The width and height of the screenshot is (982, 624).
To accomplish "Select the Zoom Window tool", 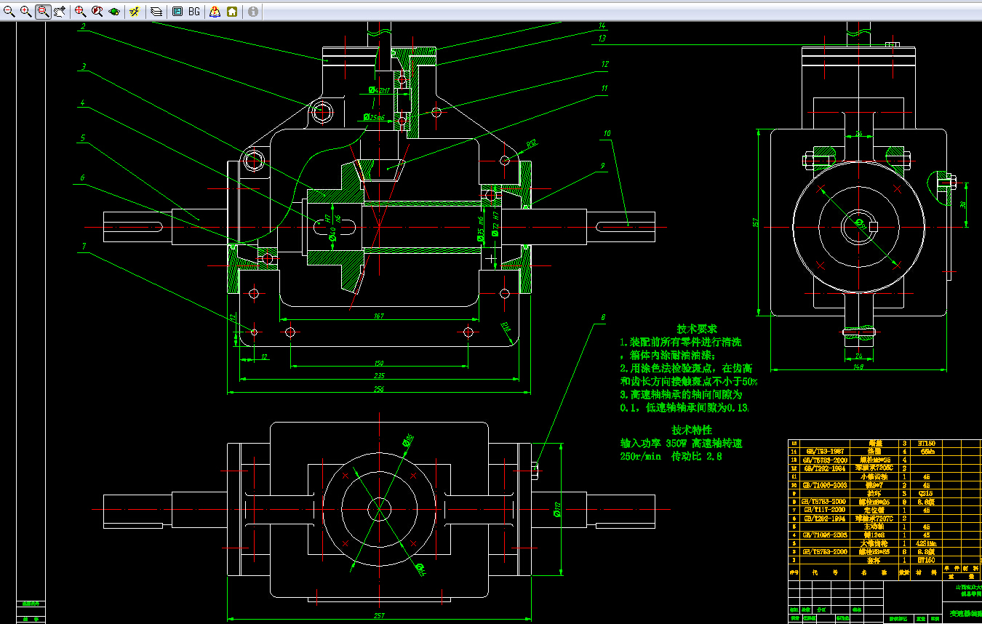I will point(43,12).
